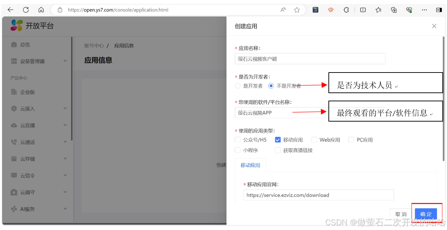This screenshot has height=230, width=447.
Task: Click the 总览 home icon in sidebar
Action: (x=14, y=44)
